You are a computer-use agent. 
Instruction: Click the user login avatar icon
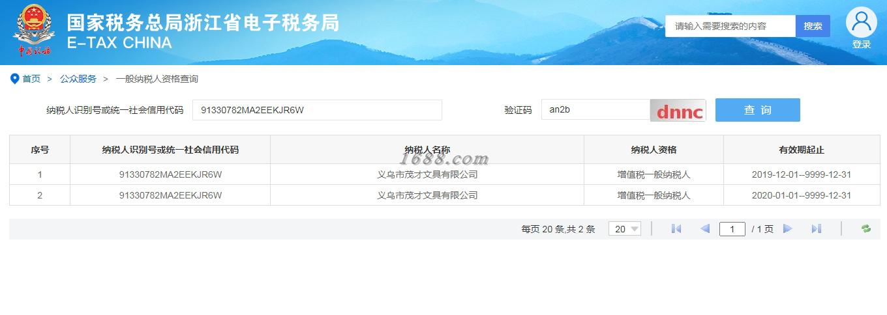pos(862,23)
